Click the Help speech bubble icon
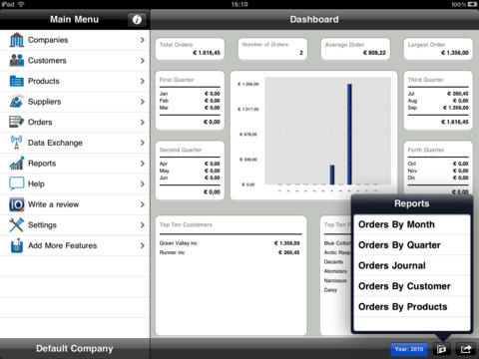 coord(17,183)
